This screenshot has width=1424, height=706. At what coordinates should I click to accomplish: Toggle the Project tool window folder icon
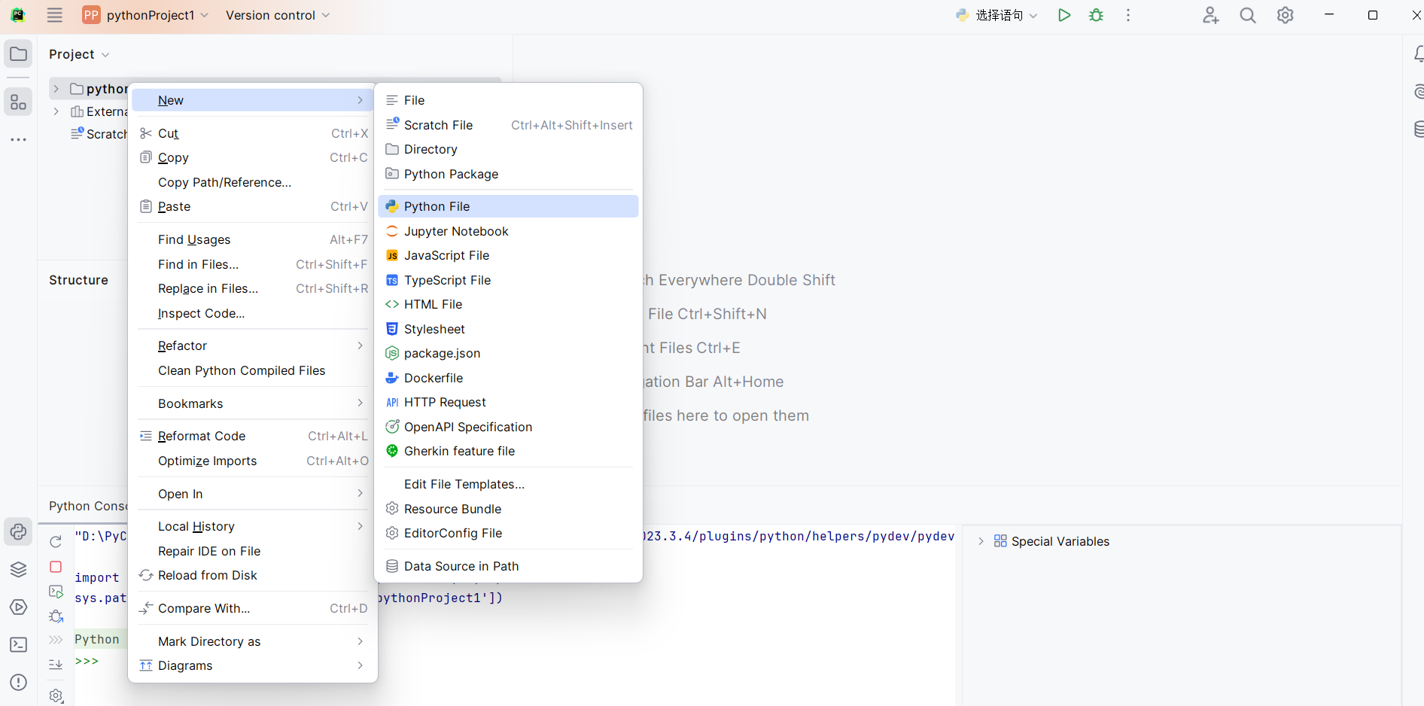click(19, 54)
